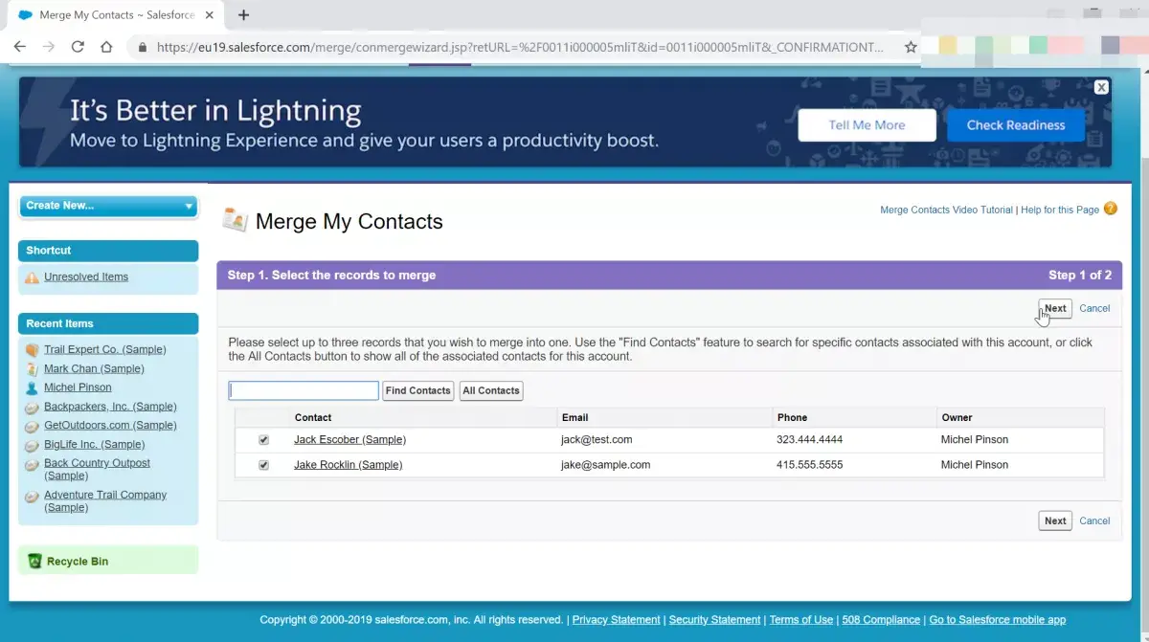Open Jake Rocklin (Sample) contact link

tap(348, 465)
